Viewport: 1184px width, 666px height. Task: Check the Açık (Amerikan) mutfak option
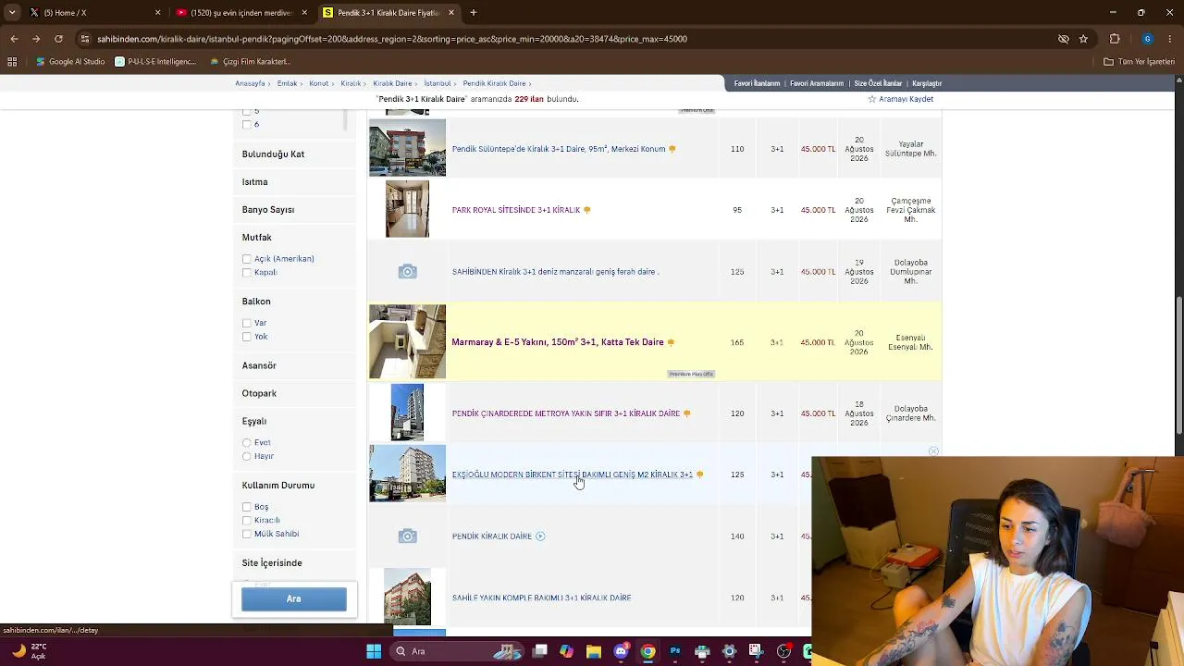click(247, 259)
